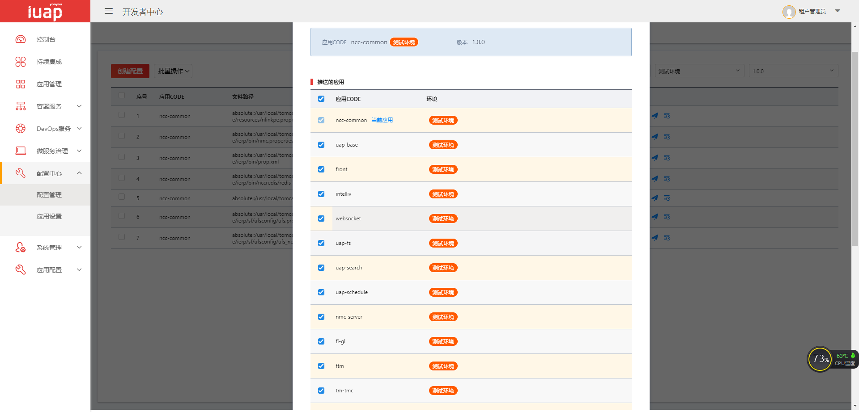Click the 持续集成 sidebar icon
The image size is (859, 412).
[21, 62]
